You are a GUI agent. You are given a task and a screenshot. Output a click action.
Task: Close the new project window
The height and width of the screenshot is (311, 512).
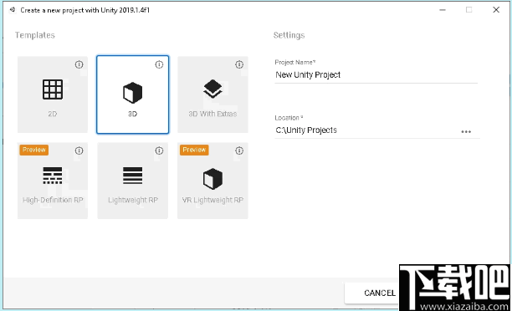(x=496, y=10)
